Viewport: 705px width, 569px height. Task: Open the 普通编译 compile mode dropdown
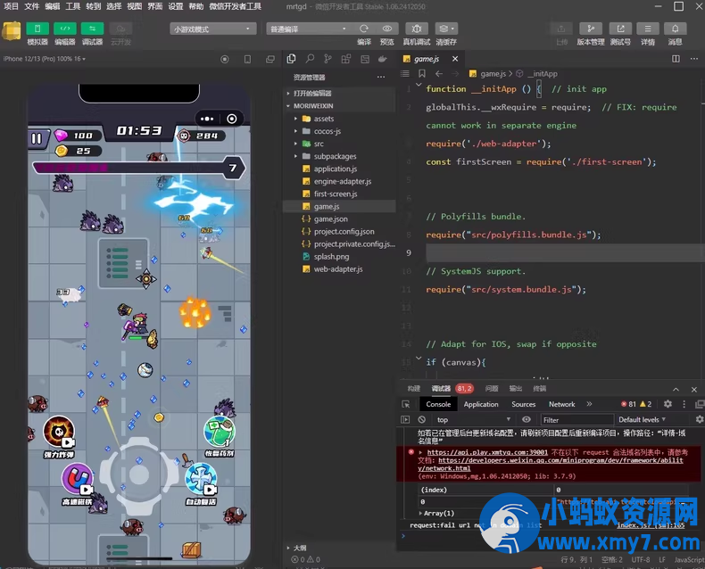point(307,29)
